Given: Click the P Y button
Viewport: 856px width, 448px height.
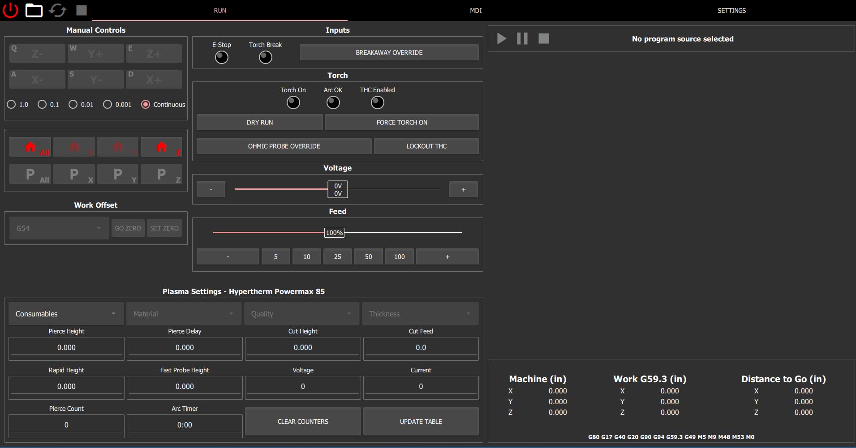Looking at the screenshot, I should tap(118, 174).
